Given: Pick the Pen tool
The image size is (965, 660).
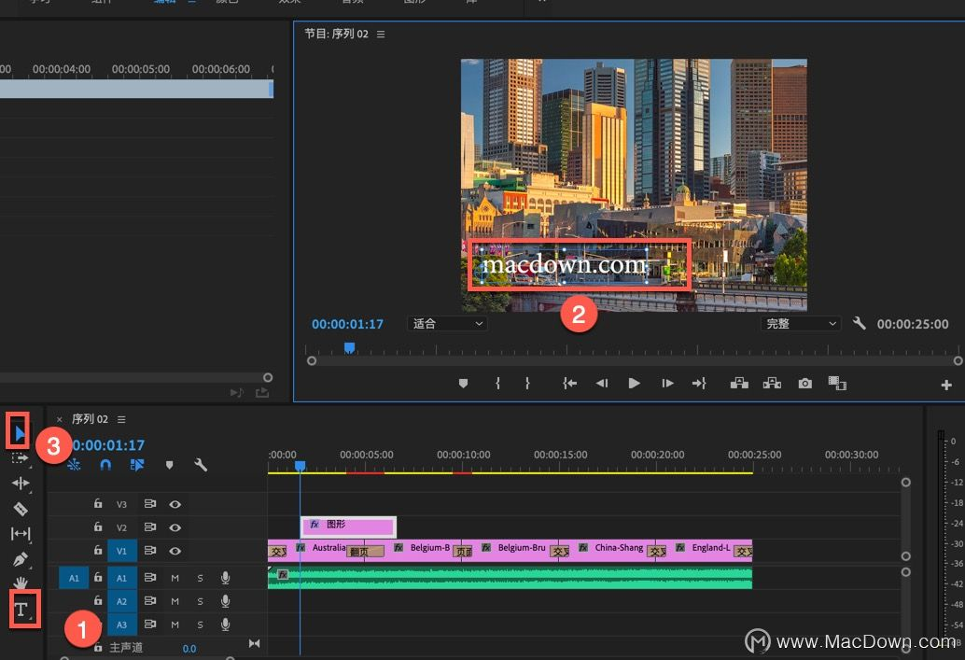Looking at the screenshot, I should click(x=21, y=559).
